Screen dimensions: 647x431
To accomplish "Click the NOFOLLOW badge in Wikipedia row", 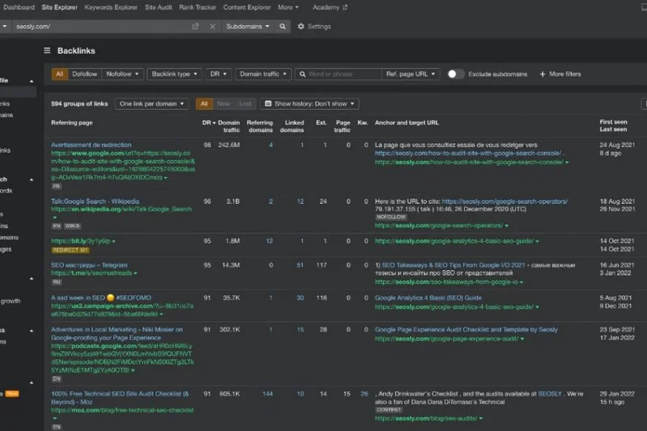I will tap(391, 217).
